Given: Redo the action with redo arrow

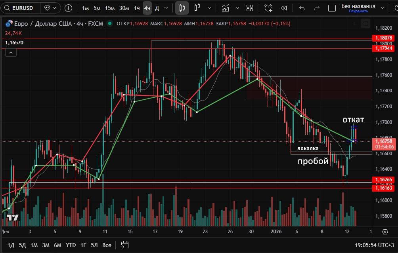Looking at the screenshot, I should tap(316, 8).
